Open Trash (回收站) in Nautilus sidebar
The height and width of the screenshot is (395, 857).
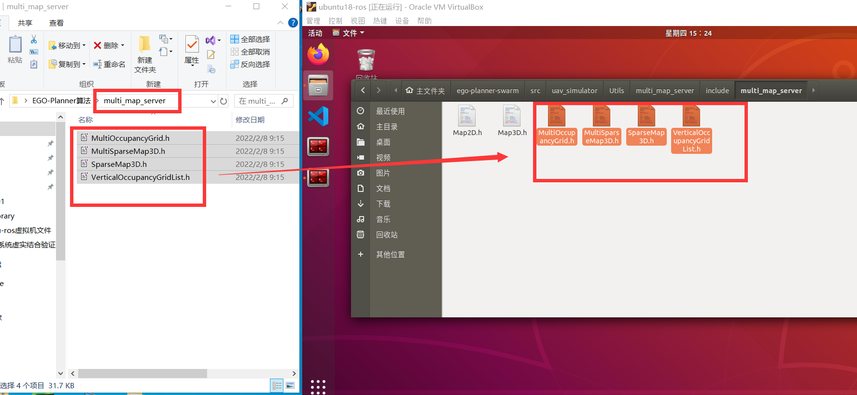(x=387, y=234)
